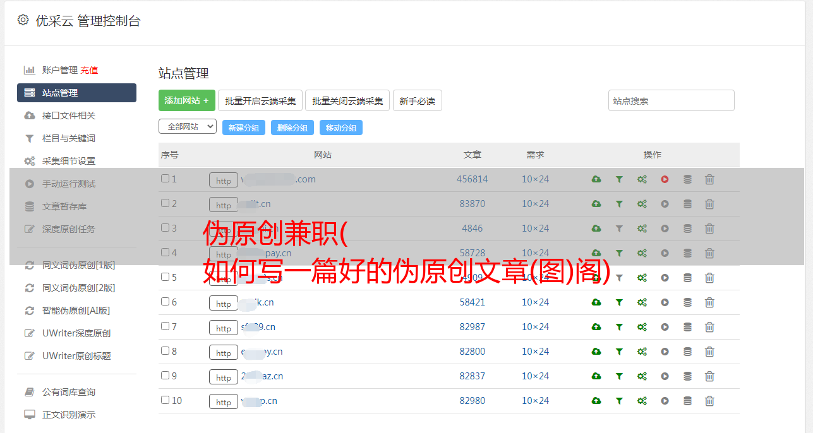Click the 新建分组 button
This screenshot has height=433, width=813.
tap(244, 128)
